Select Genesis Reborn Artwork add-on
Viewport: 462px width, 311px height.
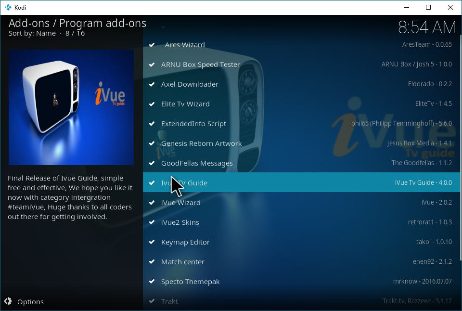point(301,143)
